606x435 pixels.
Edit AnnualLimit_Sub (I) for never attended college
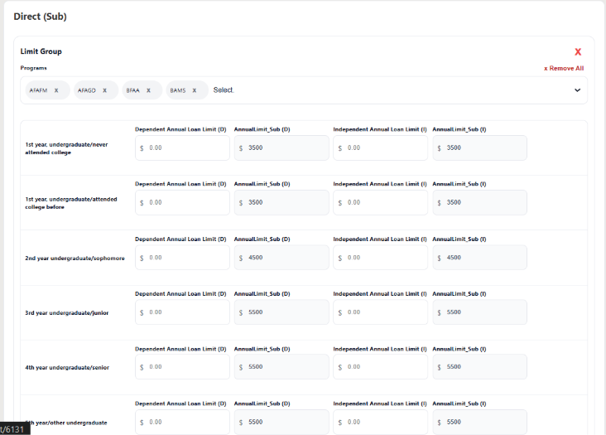[x=479, y=147]
